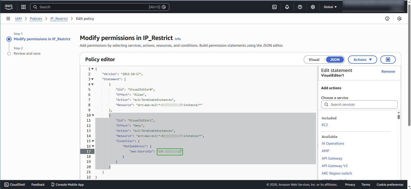Select API Gateway from available services
411x189 pixels.
click(x=332, y=158)
